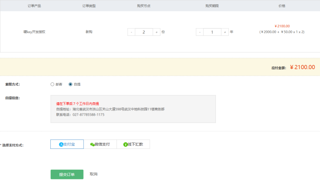The height and width of the screenshot is (180, 320).
Task: Click the 应付金额 total ¥2100.00
Action: point(302,67)
